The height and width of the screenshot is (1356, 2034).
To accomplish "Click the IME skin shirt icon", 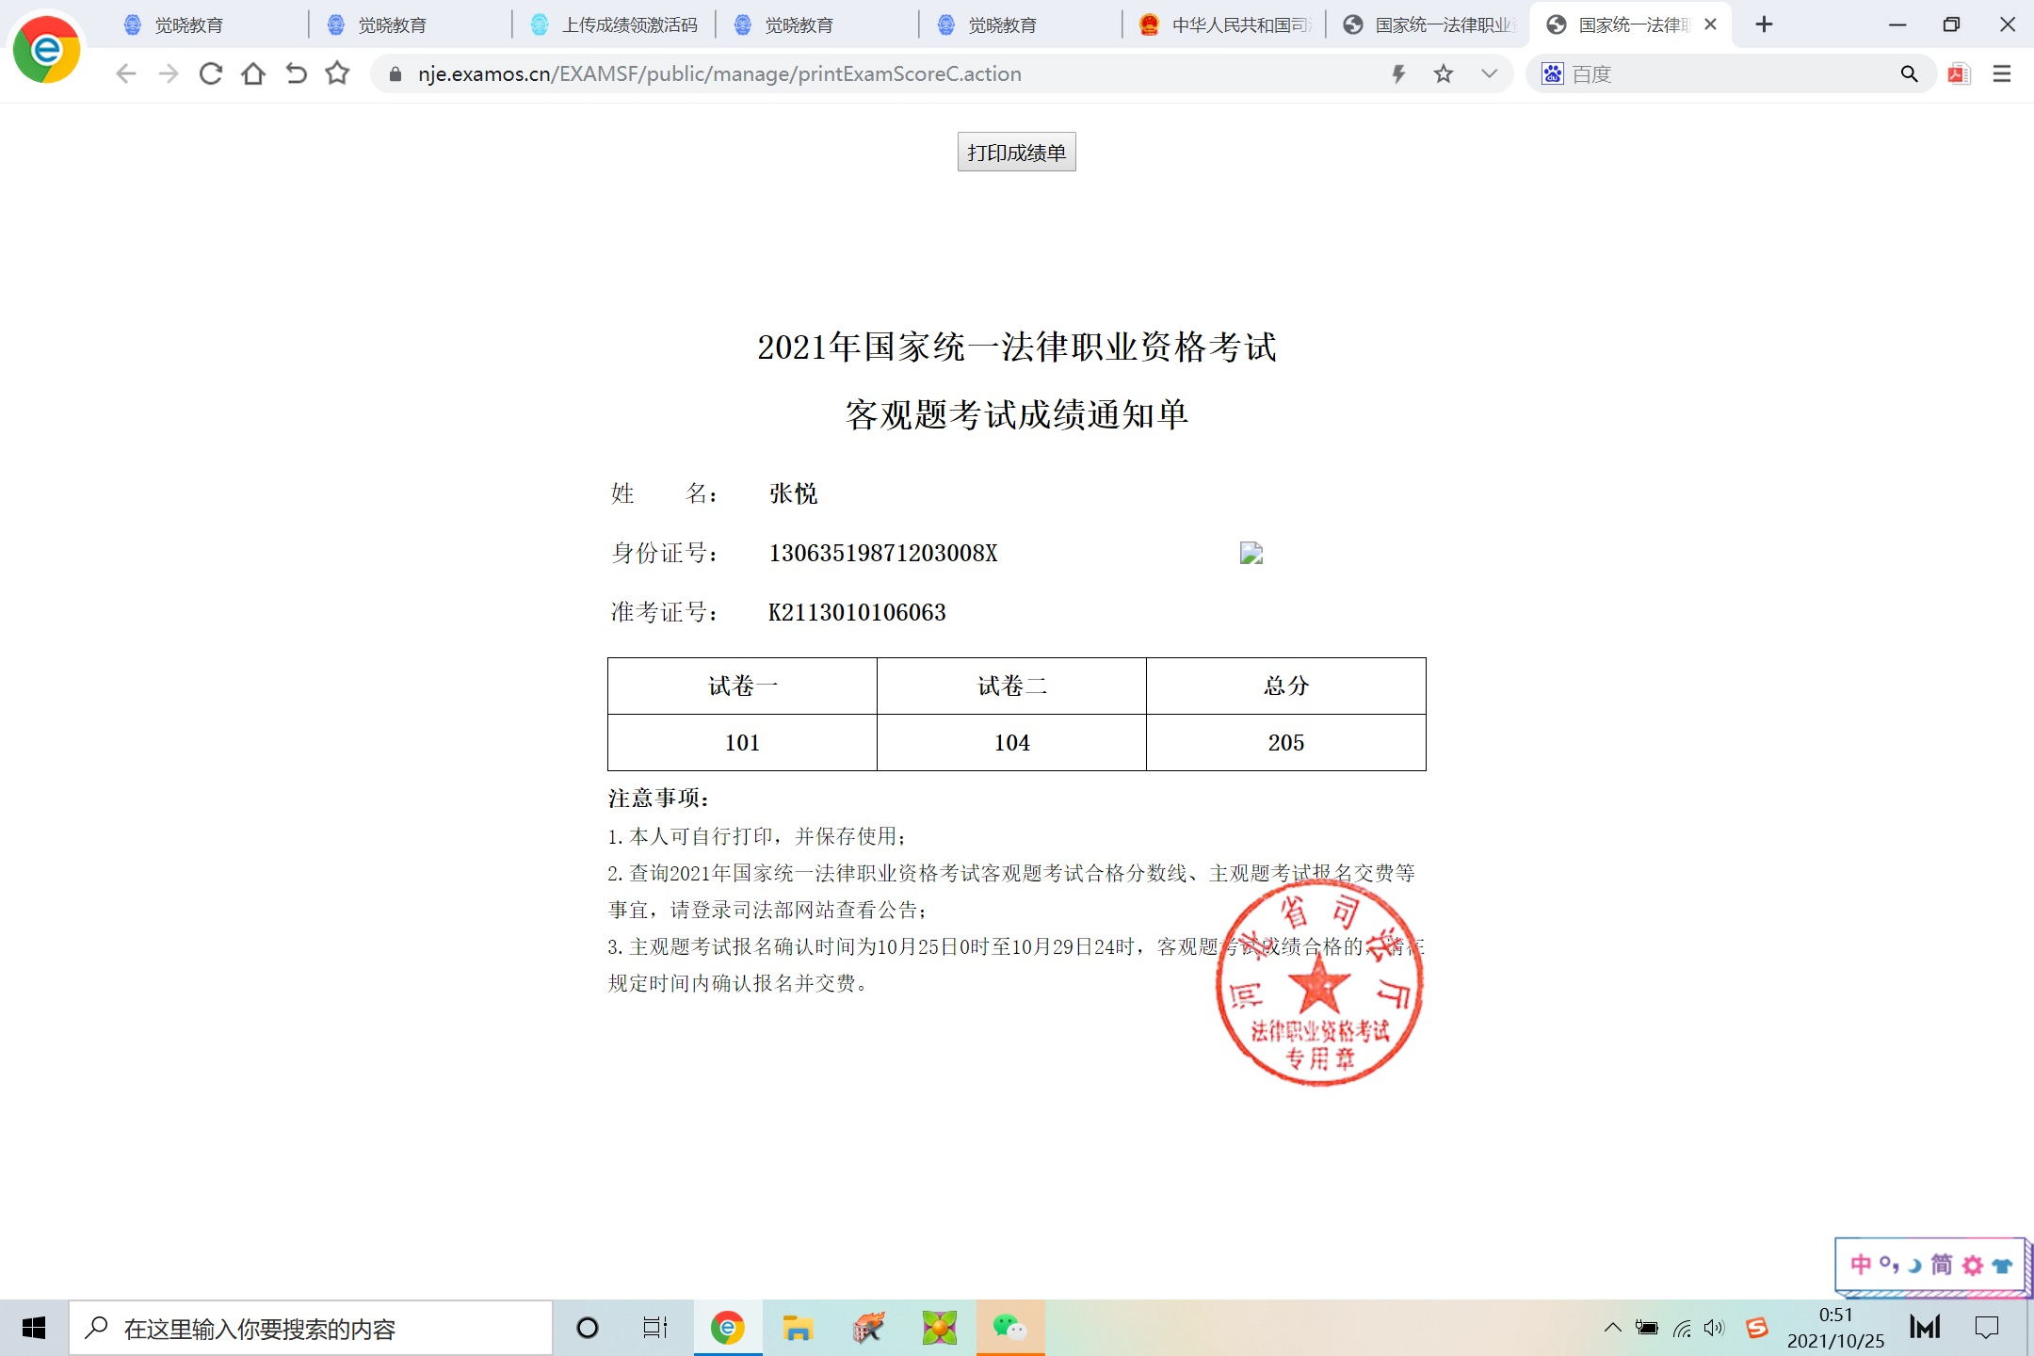I will click(x=2003, y=1265).
